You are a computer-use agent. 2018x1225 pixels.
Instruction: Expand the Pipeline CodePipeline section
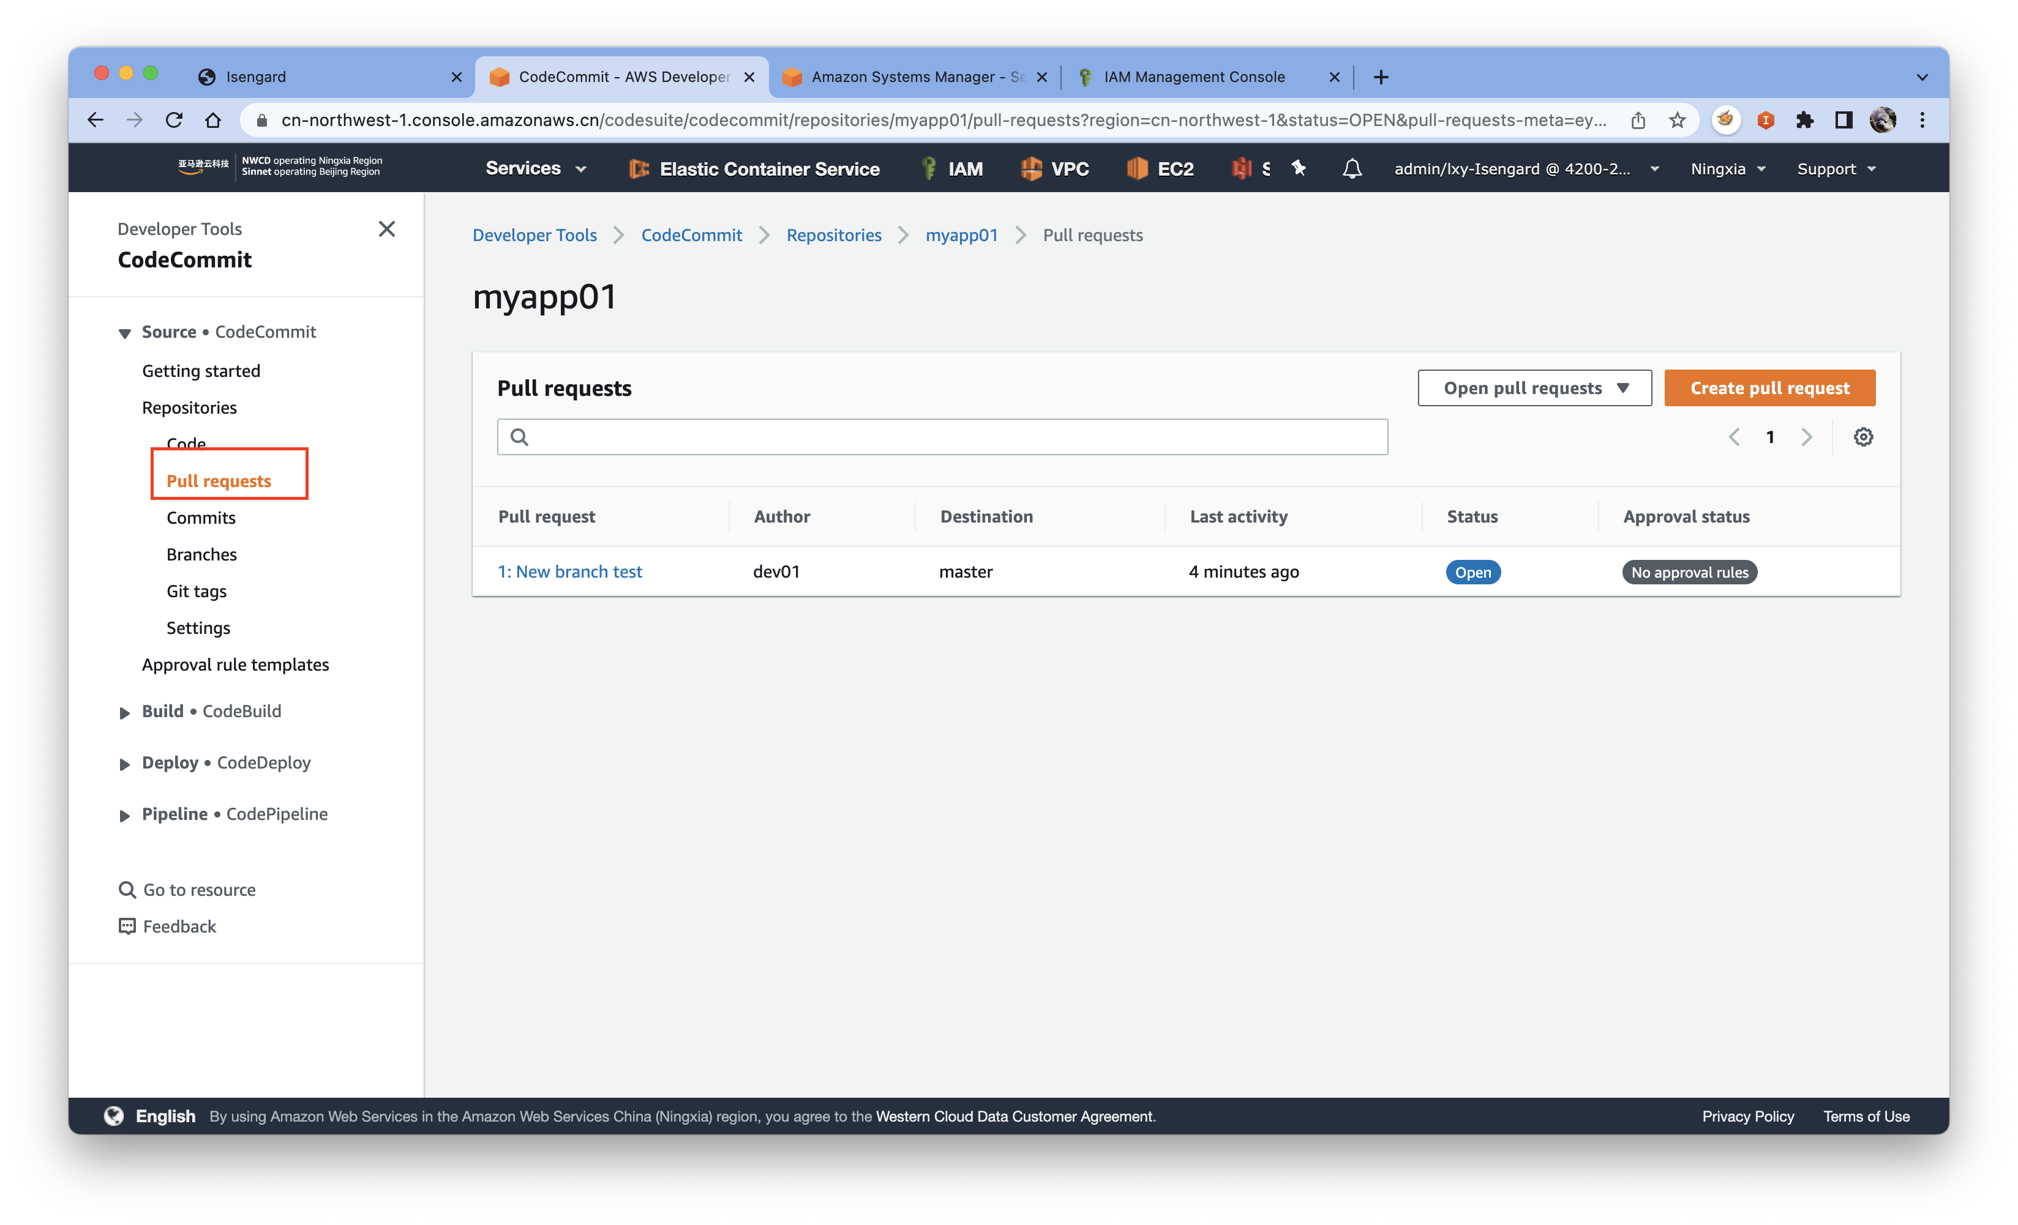point(124,815)
